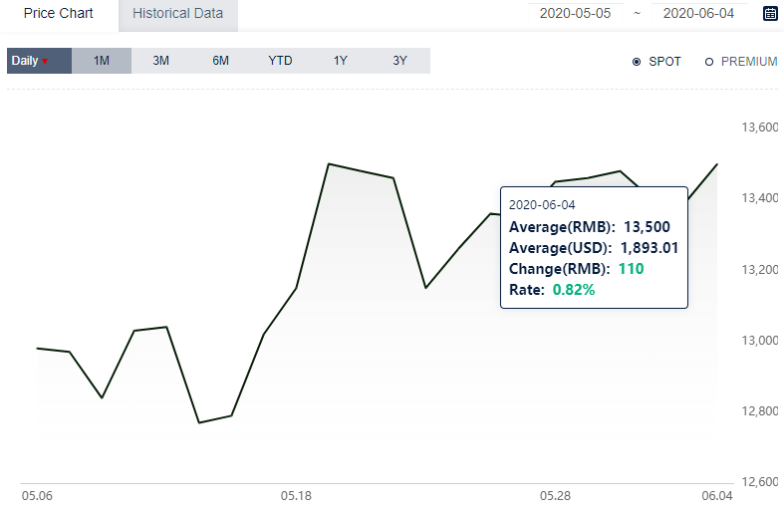784x516 pixels.
Task: Click the 05.18 x-axis date label
Action: tap(296, 496)
